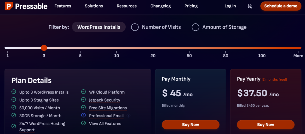305x134 pixels.
Task: Go to the Changelog page
Action: tap(161, 6)
